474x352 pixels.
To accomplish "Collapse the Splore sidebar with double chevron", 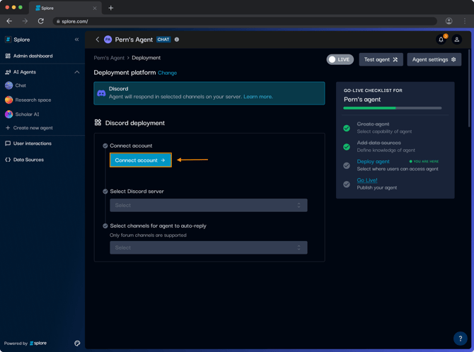I will pos(77,40).
